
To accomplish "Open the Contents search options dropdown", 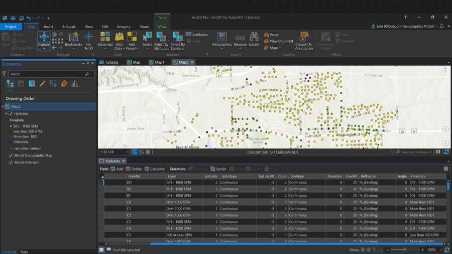I will (x=92, y=74).
